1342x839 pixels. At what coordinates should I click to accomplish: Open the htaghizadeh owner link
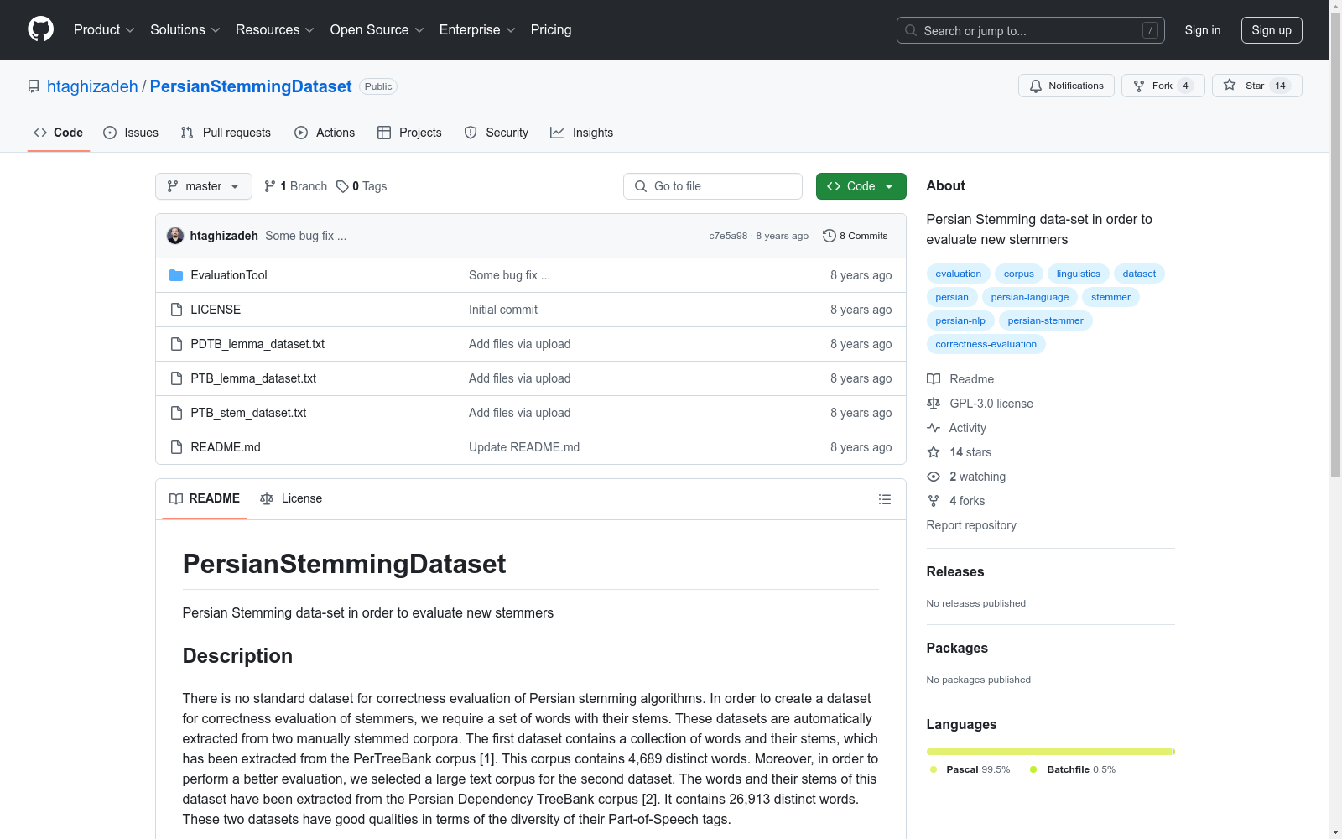click(92, 86)
